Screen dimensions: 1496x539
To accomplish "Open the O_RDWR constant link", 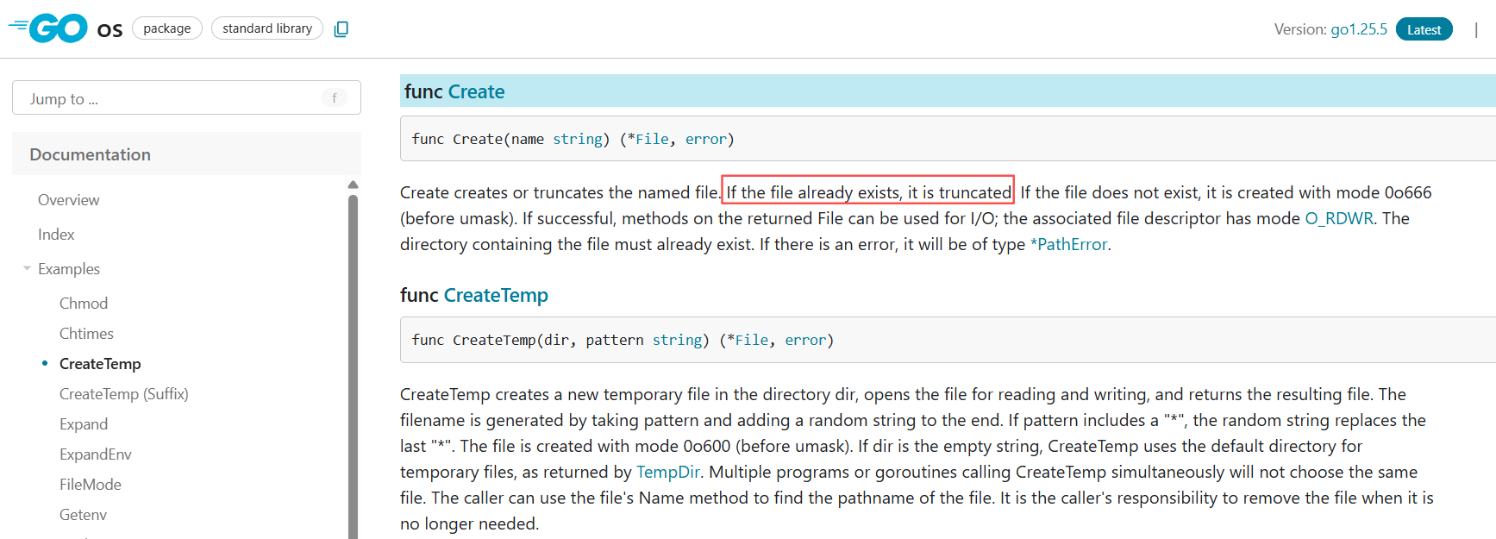I will 1338,218.
